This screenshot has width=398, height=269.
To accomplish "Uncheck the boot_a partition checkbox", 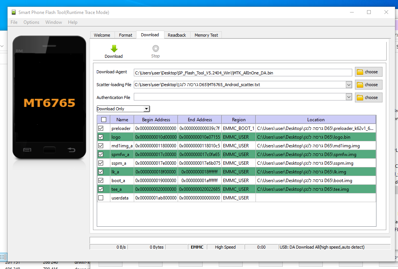I will (101, 181).
